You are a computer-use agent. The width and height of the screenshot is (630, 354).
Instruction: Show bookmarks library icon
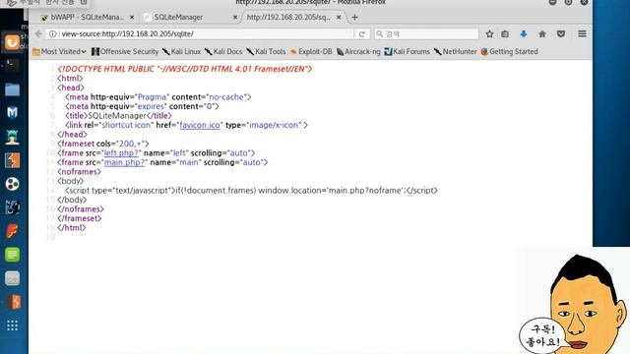505,34
